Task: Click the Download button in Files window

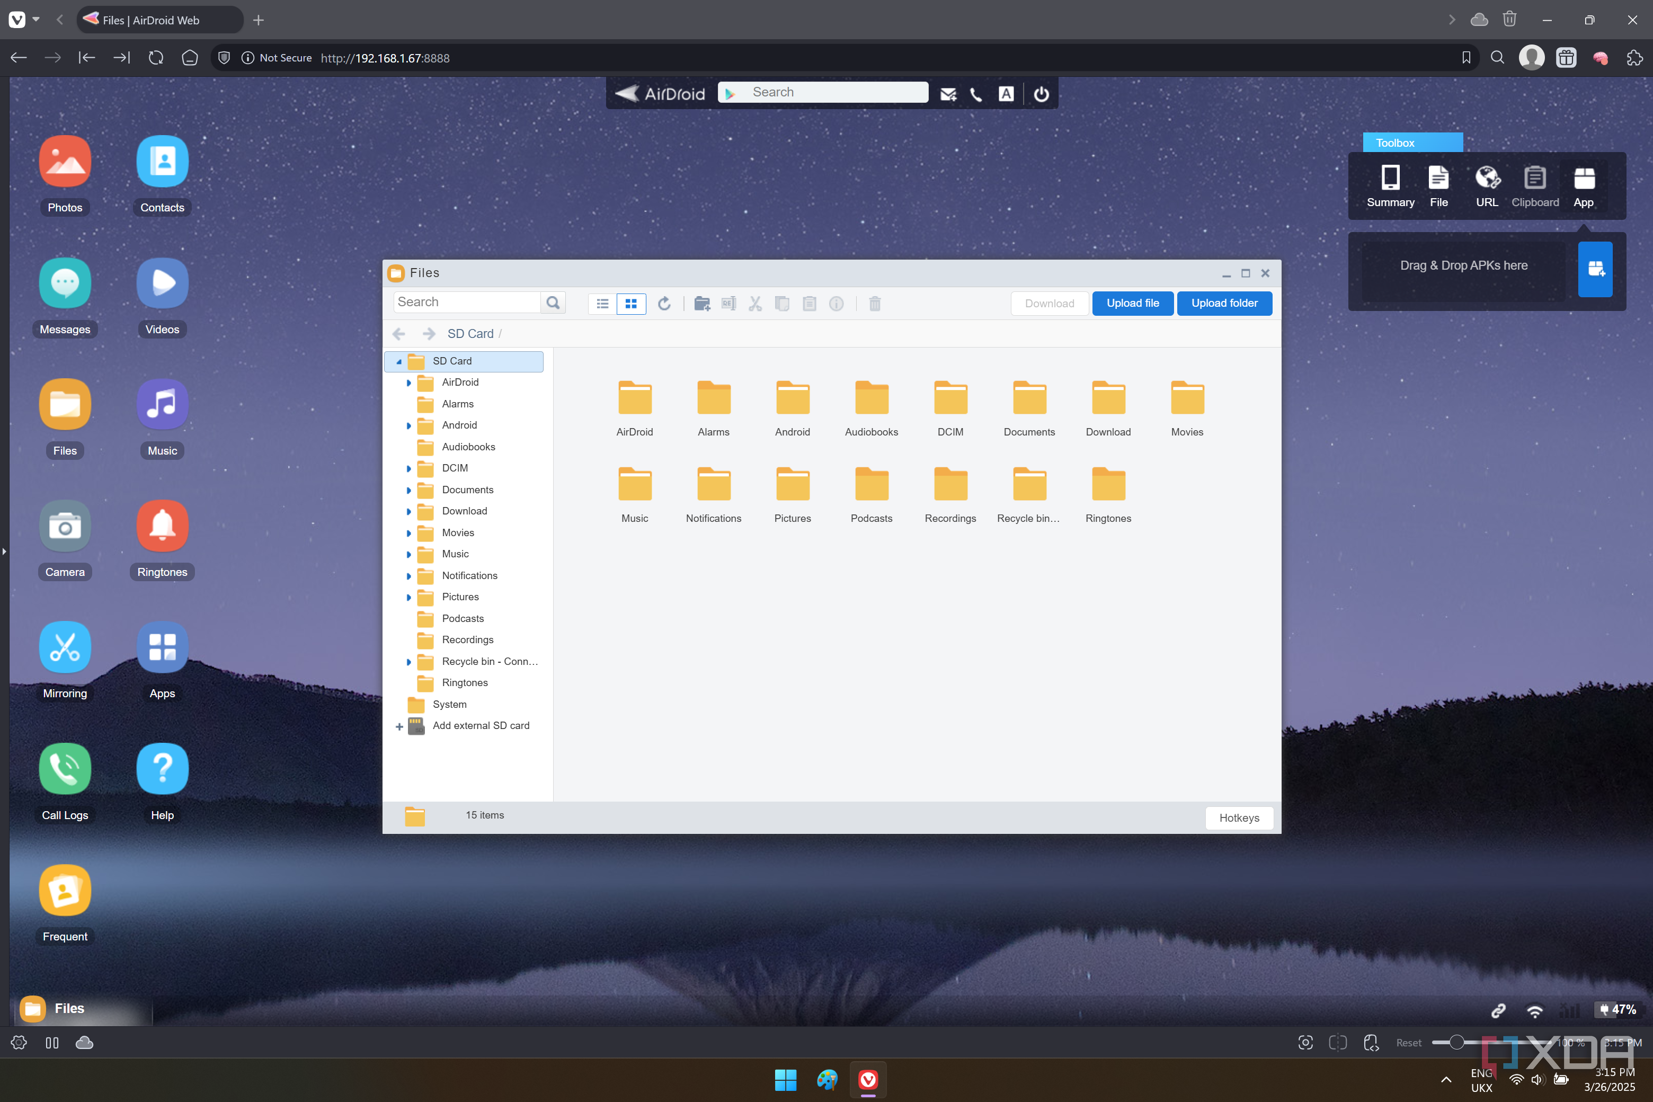Action: click(x=1050, y=304)
